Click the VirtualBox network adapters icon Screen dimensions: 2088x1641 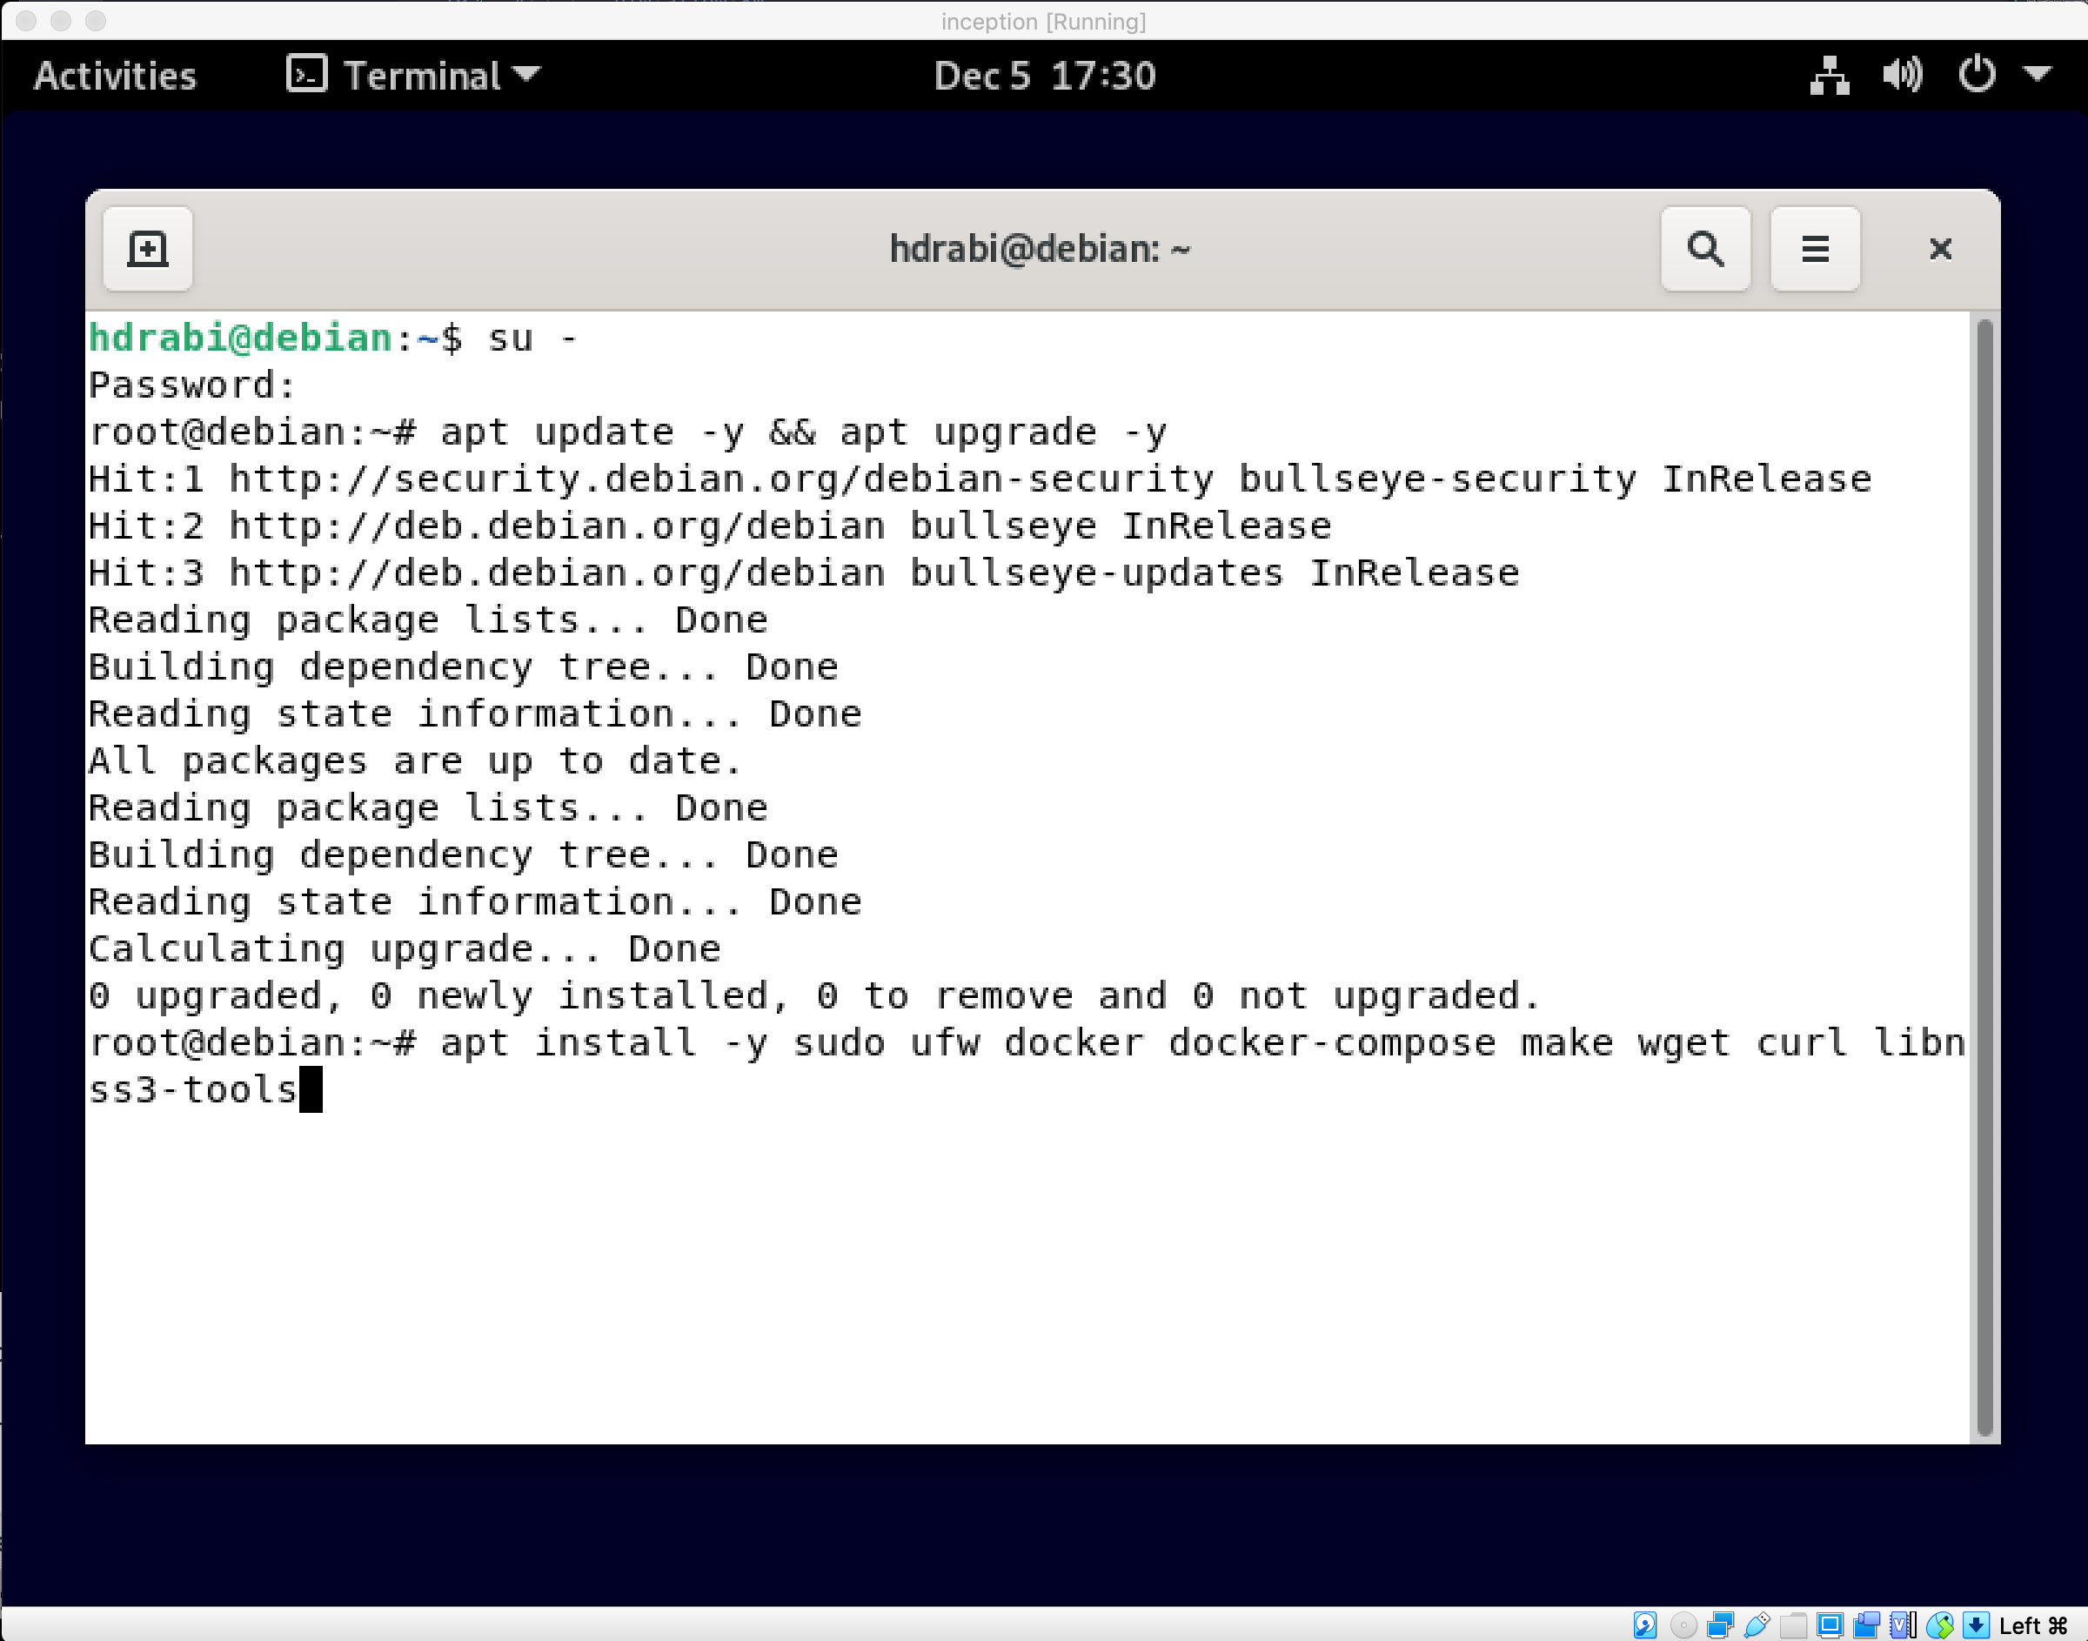click(1720, 1624)
